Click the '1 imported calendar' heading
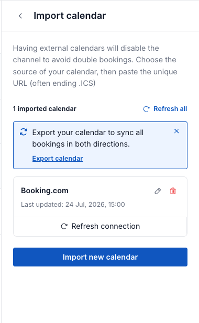199x323 pixels. (x=45, y=109)
